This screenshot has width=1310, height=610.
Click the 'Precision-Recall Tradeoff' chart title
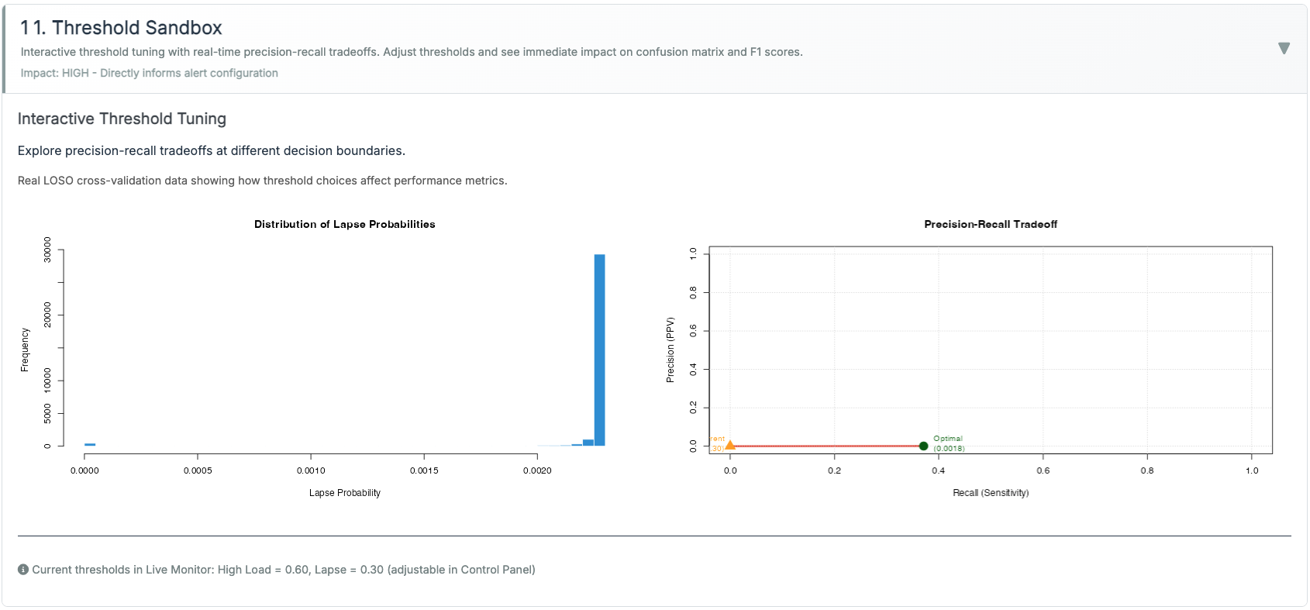click(x=990, y=224)
